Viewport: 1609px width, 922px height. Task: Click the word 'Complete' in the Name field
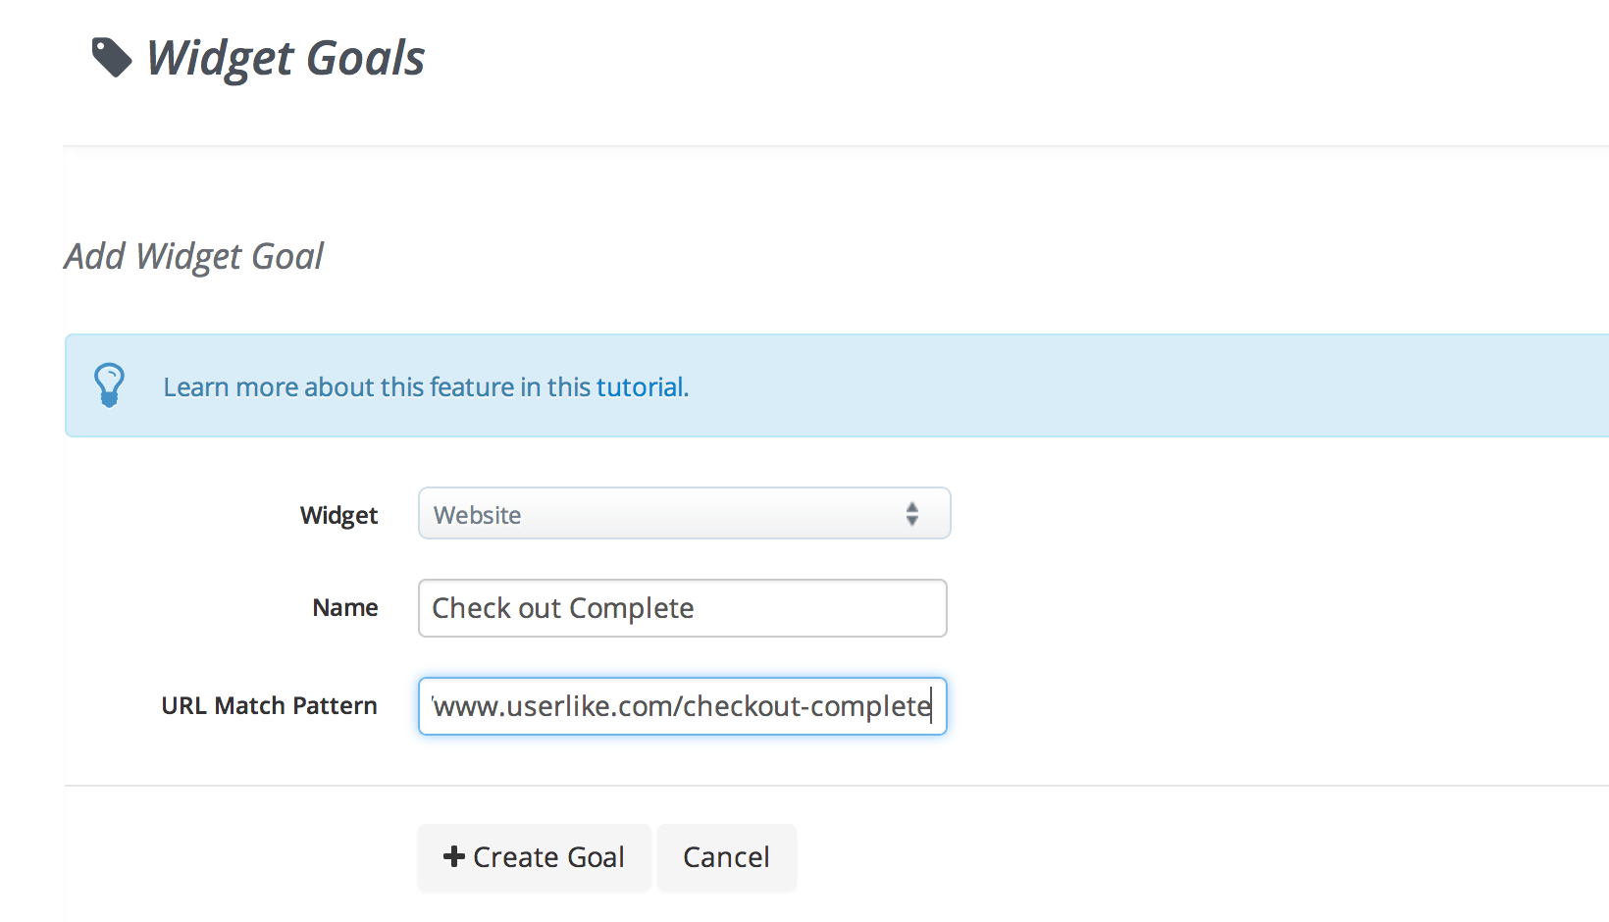point(631,609)
